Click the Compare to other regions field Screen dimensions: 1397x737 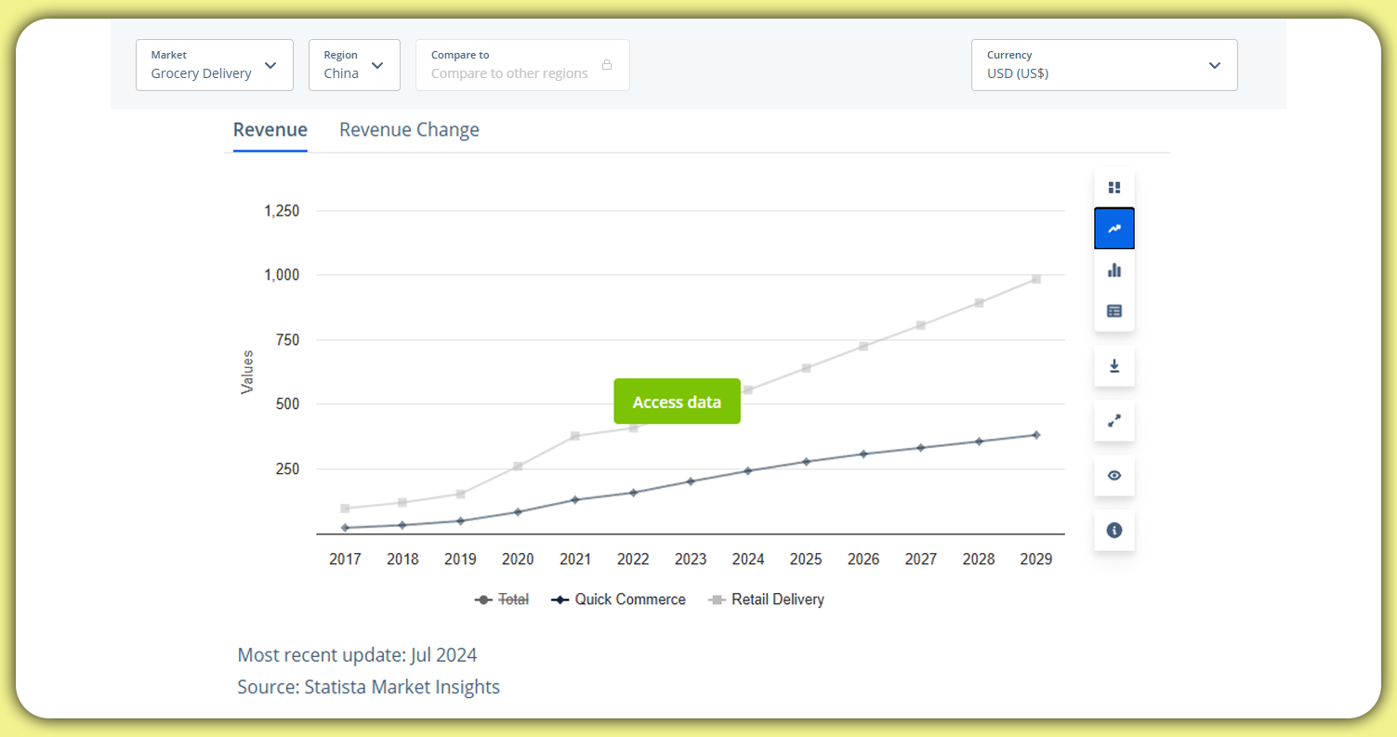click(509, 73)
